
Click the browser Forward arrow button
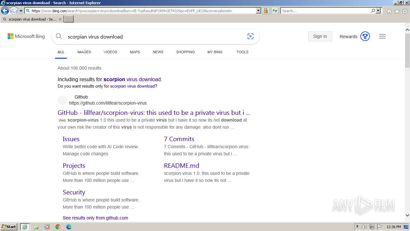point(13,11)
